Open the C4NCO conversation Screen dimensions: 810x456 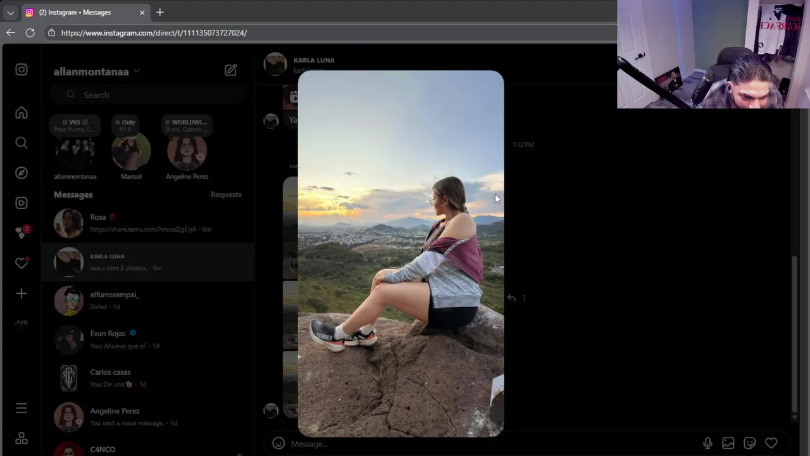[x=149, y=448]
